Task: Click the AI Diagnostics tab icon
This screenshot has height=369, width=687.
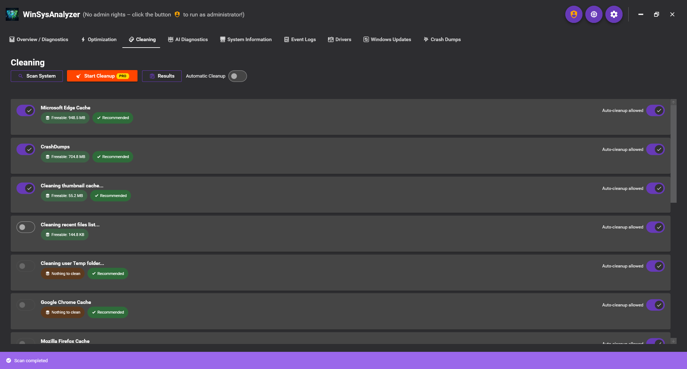Action: click(x=171, y=39)
